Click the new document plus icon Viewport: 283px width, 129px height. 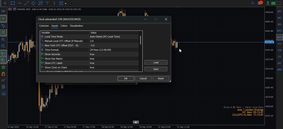pos(3,87)
